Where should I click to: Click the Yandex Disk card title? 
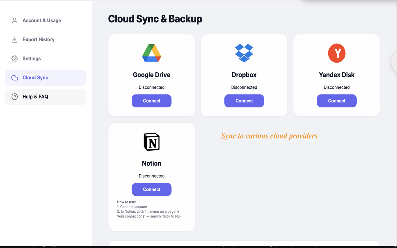coord(337,75)
